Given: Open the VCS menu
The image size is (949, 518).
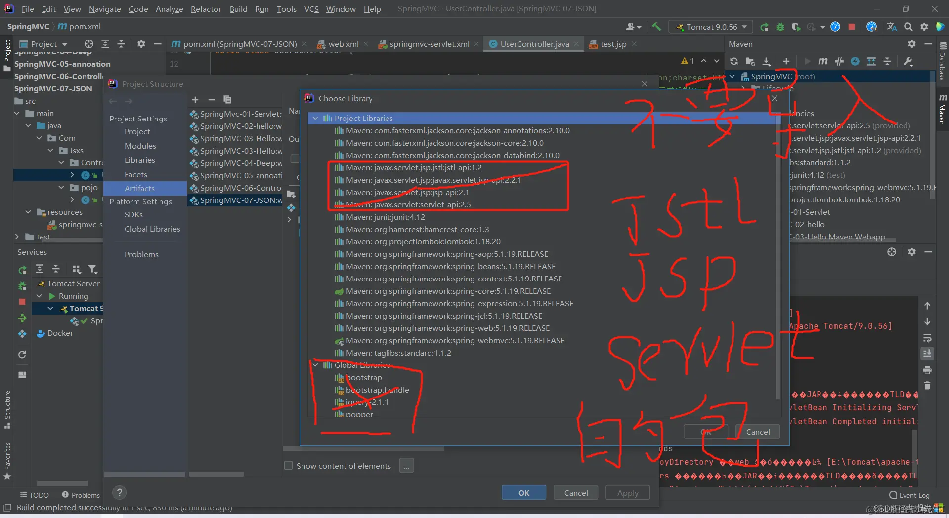Looking at the screenshot, I should (311, 9).
